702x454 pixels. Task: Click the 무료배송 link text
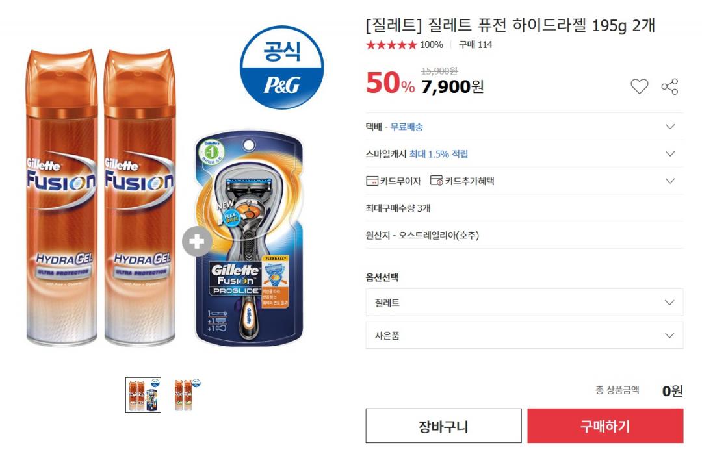pos(406,127)
